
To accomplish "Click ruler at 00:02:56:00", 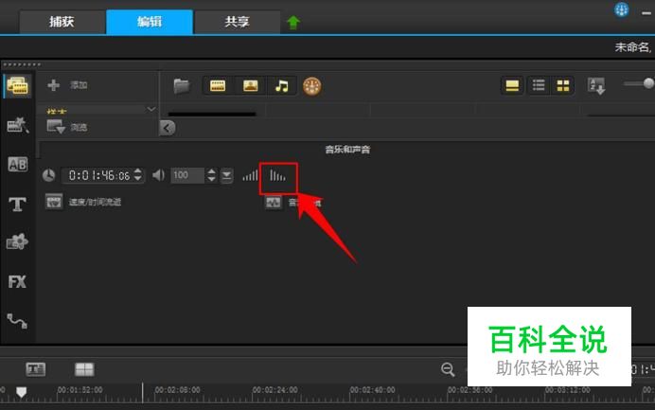I will (x=469, y=390).
